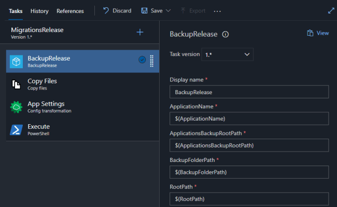This screenshot has height=207, width=337.
Task: Click the BackupRelease checkmark status icon
Action: tap(142, 60)
